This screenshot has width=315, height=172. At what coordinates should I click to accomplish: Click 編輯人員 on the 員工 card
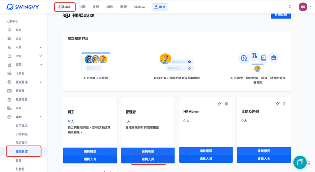[x=90, y=159]
